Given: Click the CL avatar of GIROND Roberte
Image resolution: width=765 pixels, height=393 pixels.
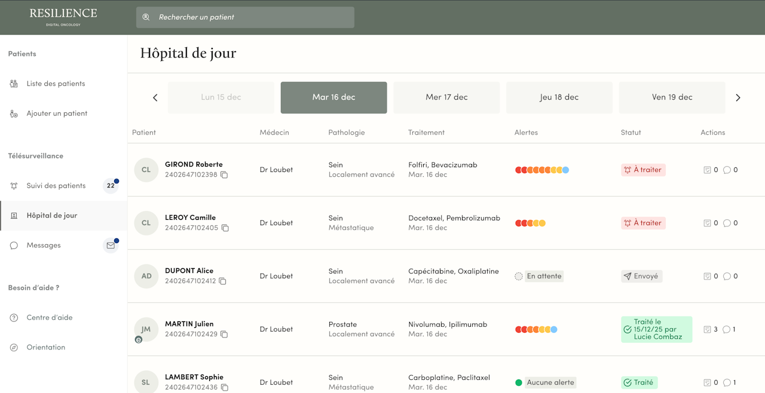Looking at the screenshot, I should click(x=146, y=170).
